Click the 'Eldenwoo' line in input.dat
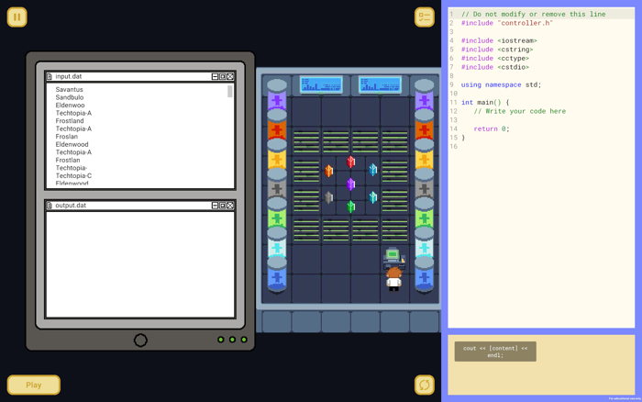The height and width of the screenshot is (402, 642). click(x=70, y=105)
